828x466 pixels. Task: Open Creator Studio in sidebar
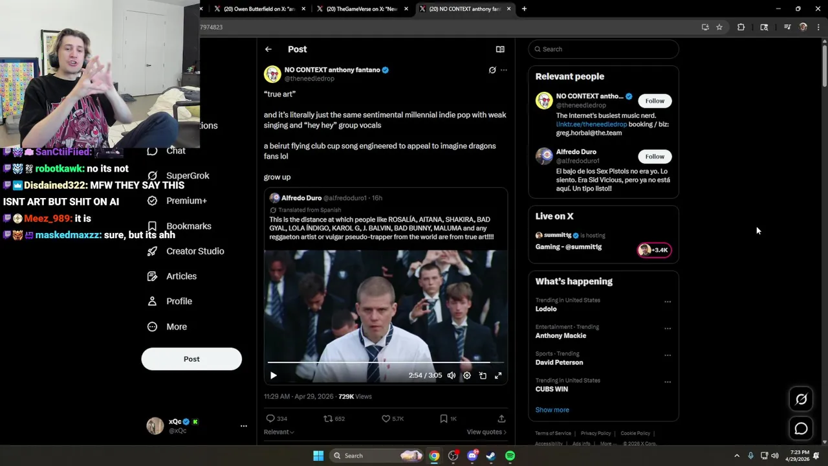(x=185, y=251)
